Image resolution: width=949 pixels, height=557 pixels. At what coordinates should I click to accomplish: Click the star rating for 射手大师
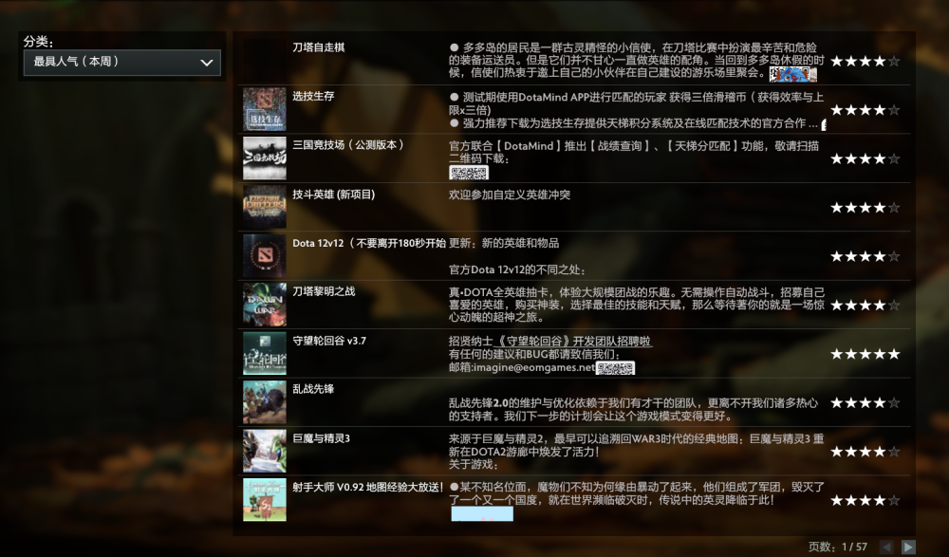pos(865,500)
